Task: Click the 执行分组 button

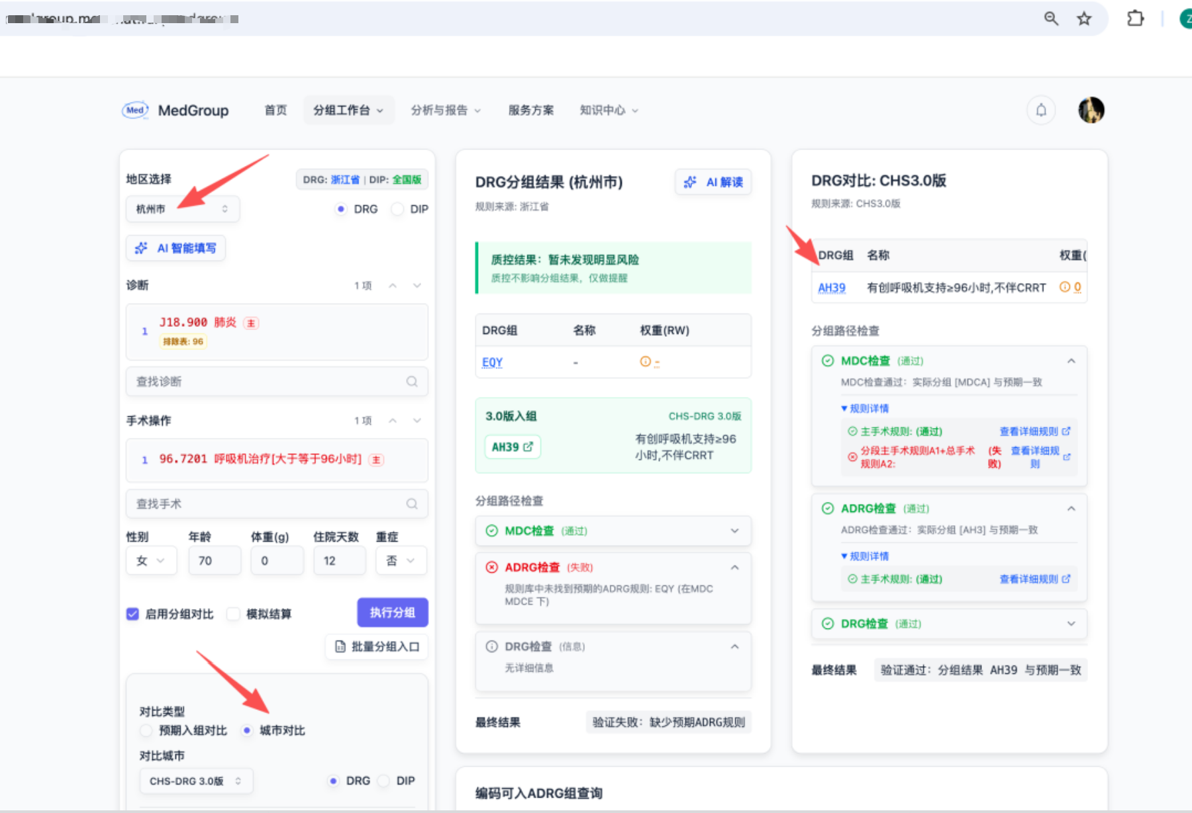Action: click(393, 613)
